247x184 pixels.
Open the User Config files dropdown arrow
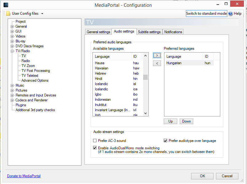42,14
